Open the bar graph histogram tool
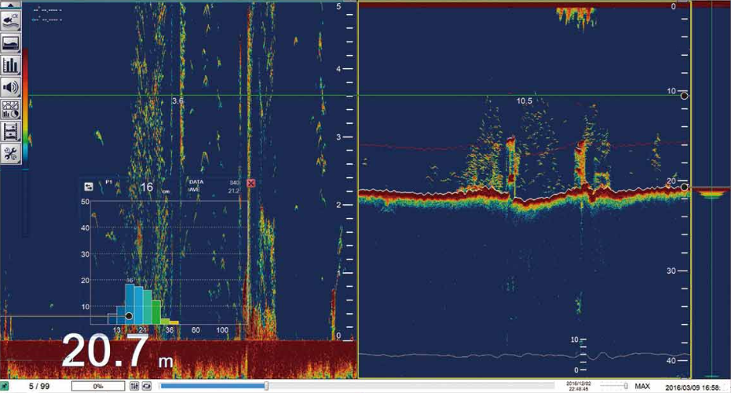Image resolution: width=731 pixels, height=393 pixels. pos(11,65)
